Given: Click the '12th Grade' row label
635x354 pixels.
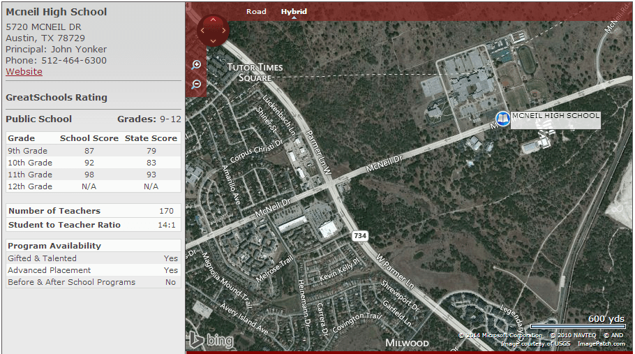Looking at the screenshot, I should coord(30,186).
